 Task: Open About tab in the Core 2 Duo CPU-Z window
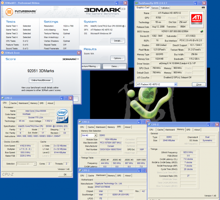[x=50, y=103]
